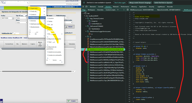Viewport: 192px width, 103px height.
Task: Toggle the navigator sidebar panel icon
Action: point(128,10)
